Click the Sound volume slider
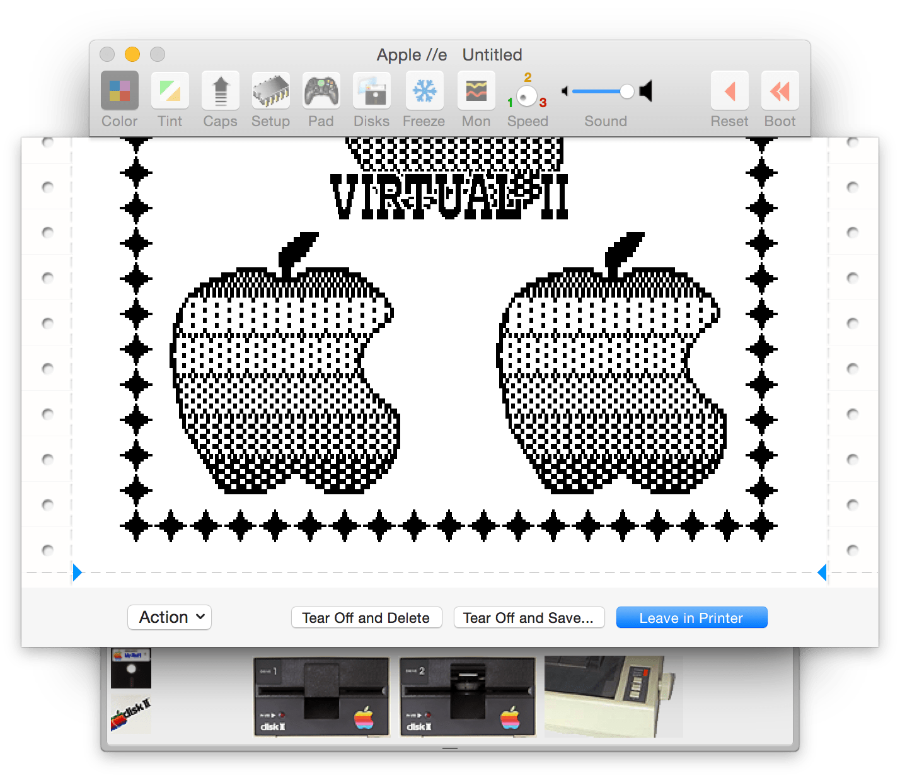This screenshot has height=778, width=900. [x=603, y=91]
